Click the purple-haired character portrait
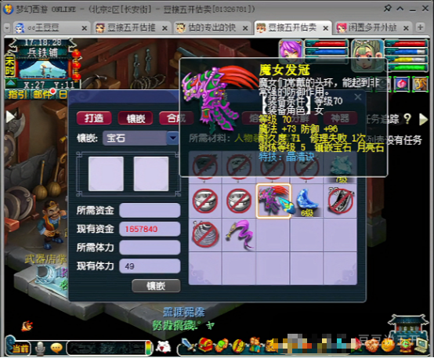 [x=291, y=51]
